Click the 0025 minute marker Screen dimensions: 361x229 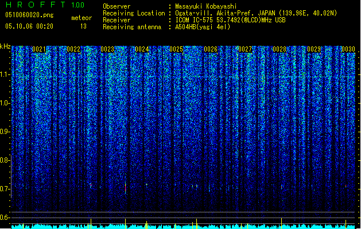click(176, 49)
